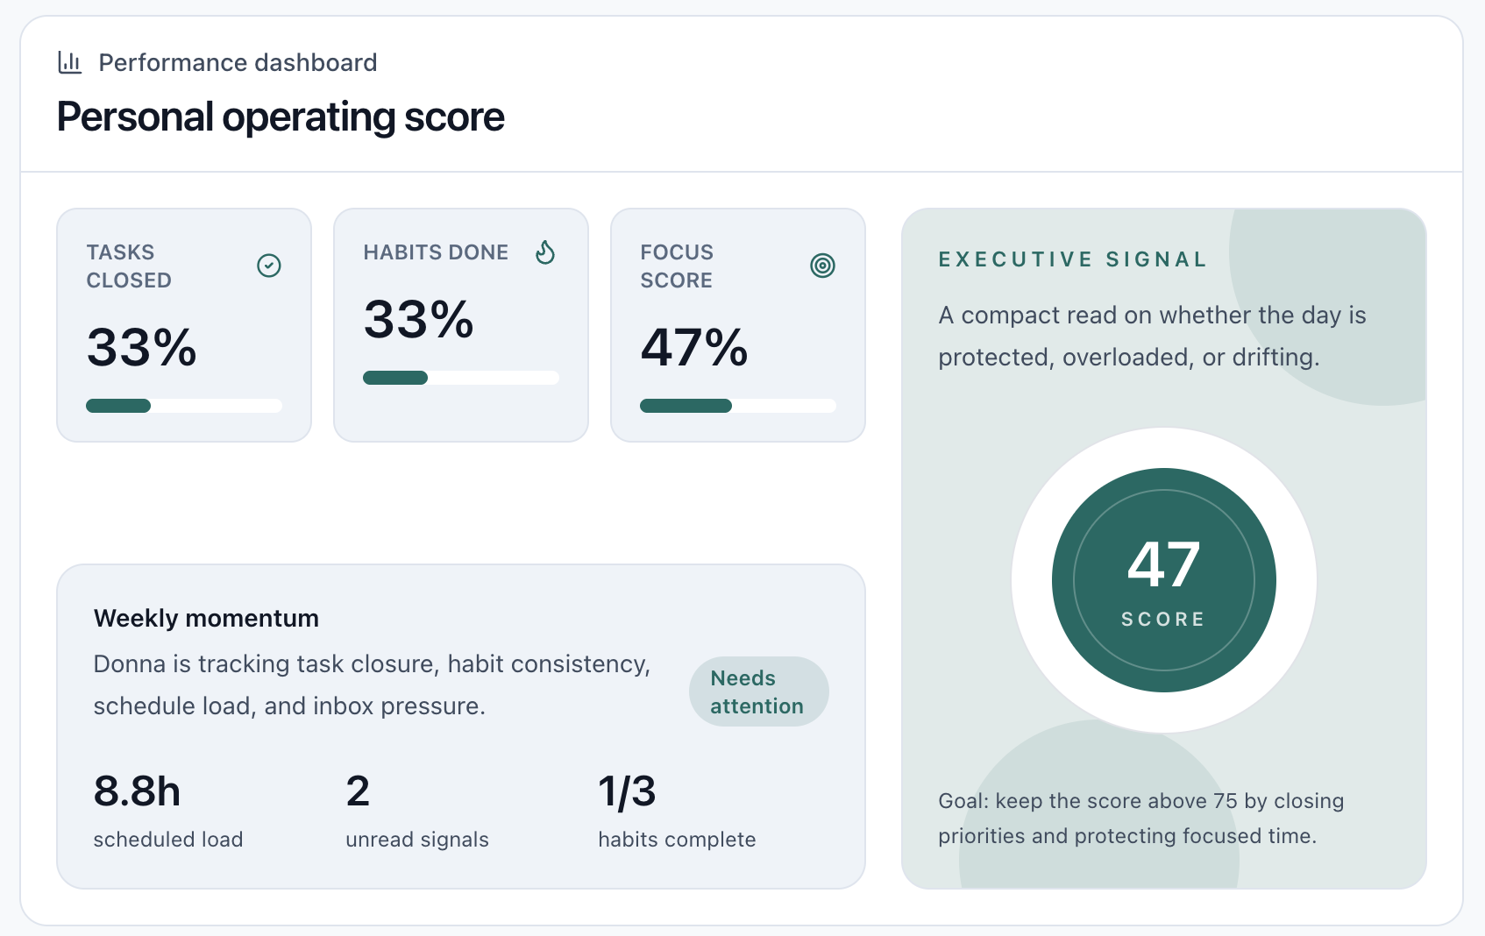
Task: Click the Performance dashboard label
Action: 238,63
